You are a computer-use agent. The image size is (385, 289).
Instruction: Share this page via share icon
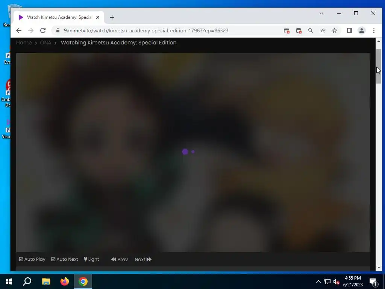(322, 30)
